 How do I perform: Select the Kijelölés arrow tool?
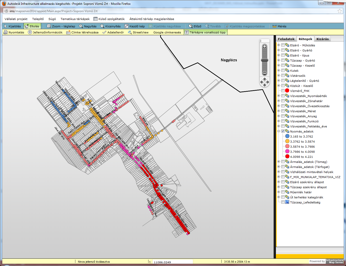coord(13,26)
